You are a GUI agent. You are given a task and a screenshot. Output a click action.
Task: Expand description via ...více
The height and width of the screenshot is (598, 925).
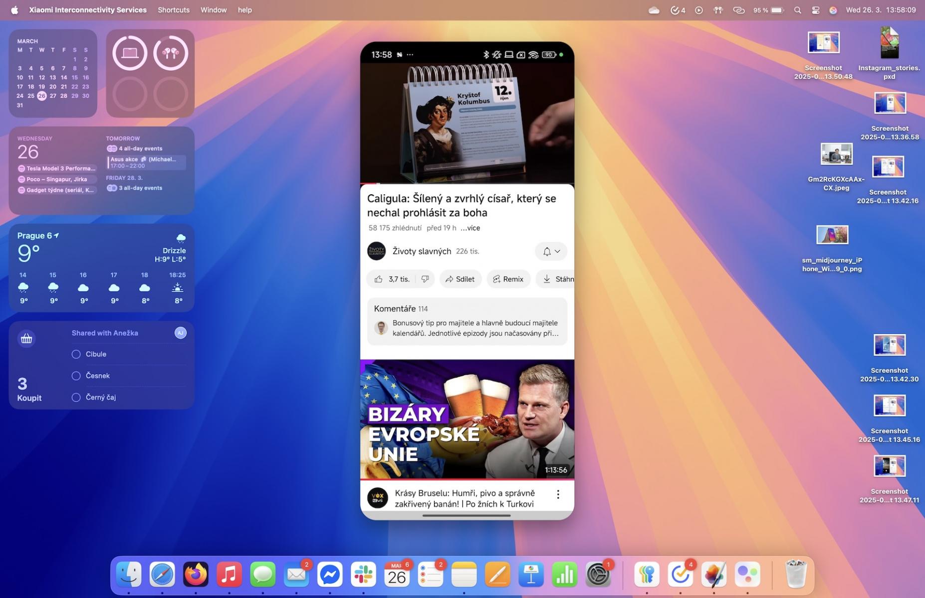coord(470,228)
